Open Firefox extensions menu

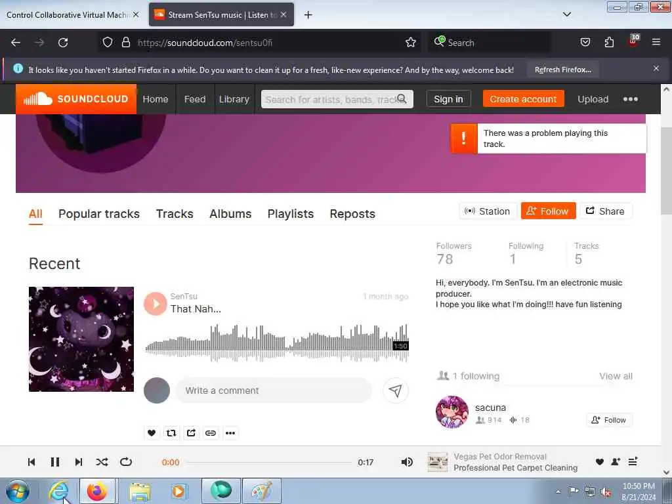pos(609,42)
